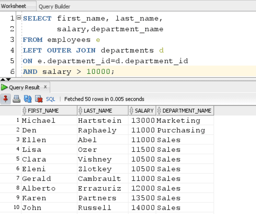Click the delete row icon
The width and height of the screenshot is (256, 214).
[39, 99]
